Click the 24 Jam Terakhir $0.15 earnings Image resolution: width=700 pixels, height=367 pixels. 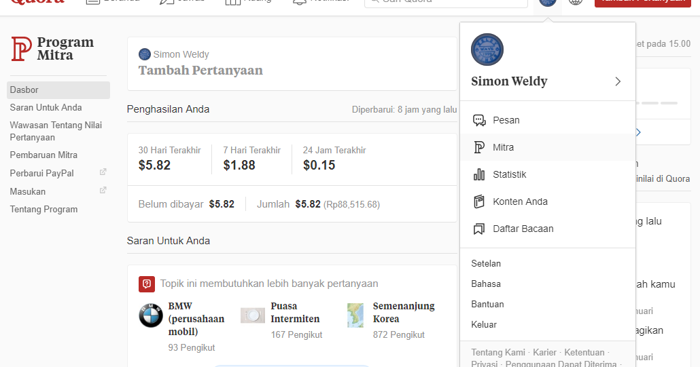click(x=334, y=159)
